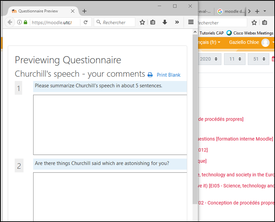Open a new tab in the background browser window
This screenshot has width=275, height=222.
tap(257, 11)
